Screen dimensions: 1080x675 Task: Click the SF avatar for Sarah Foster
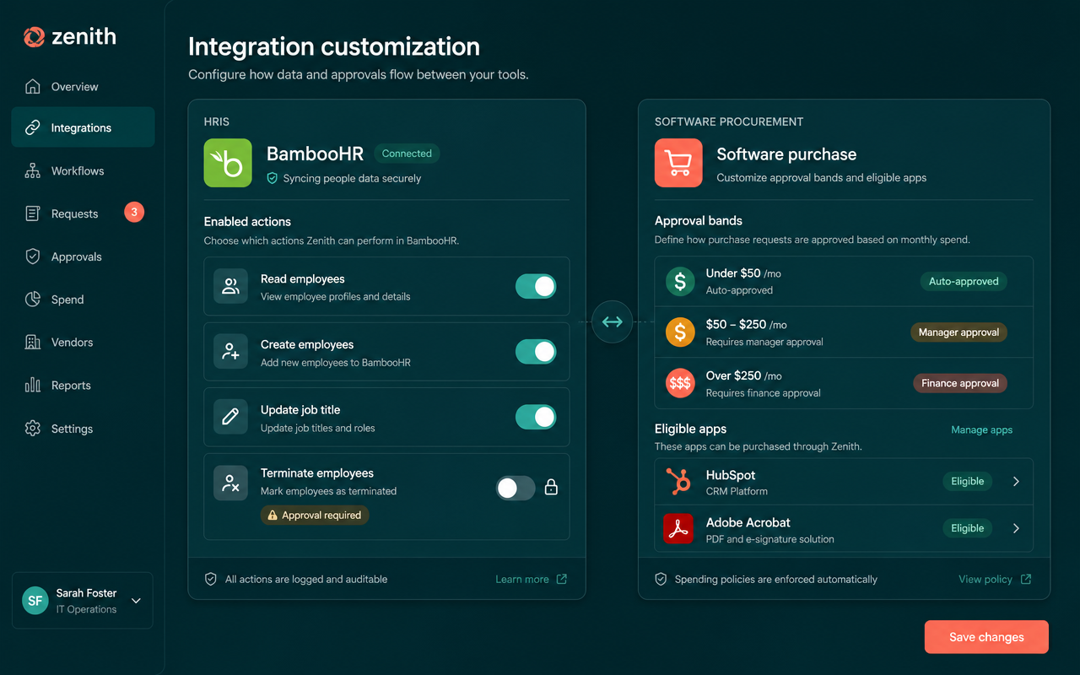click(35, 601)
